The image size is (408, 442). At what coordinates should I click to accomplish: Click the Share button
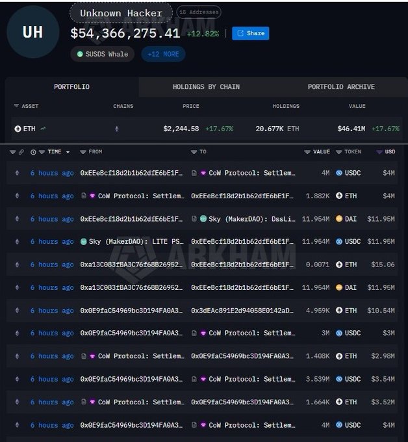251,33
